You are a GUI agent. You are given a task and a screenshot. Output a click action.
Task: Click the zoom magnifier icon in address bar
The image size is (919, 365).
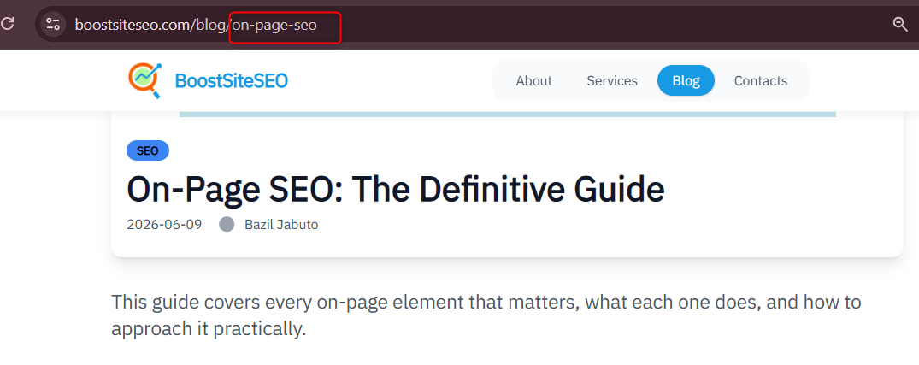[900, 24]
